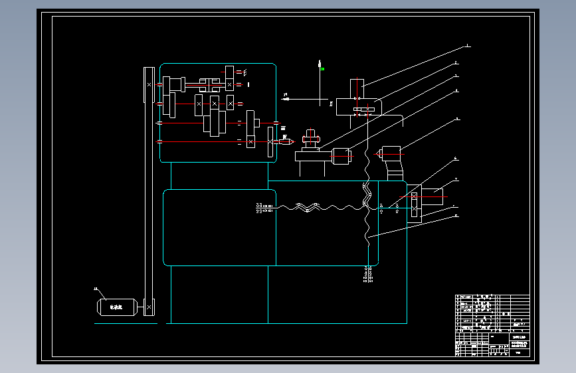
Task: Click the upper belt pulley cross mark
Action: [x=149, y=85]
